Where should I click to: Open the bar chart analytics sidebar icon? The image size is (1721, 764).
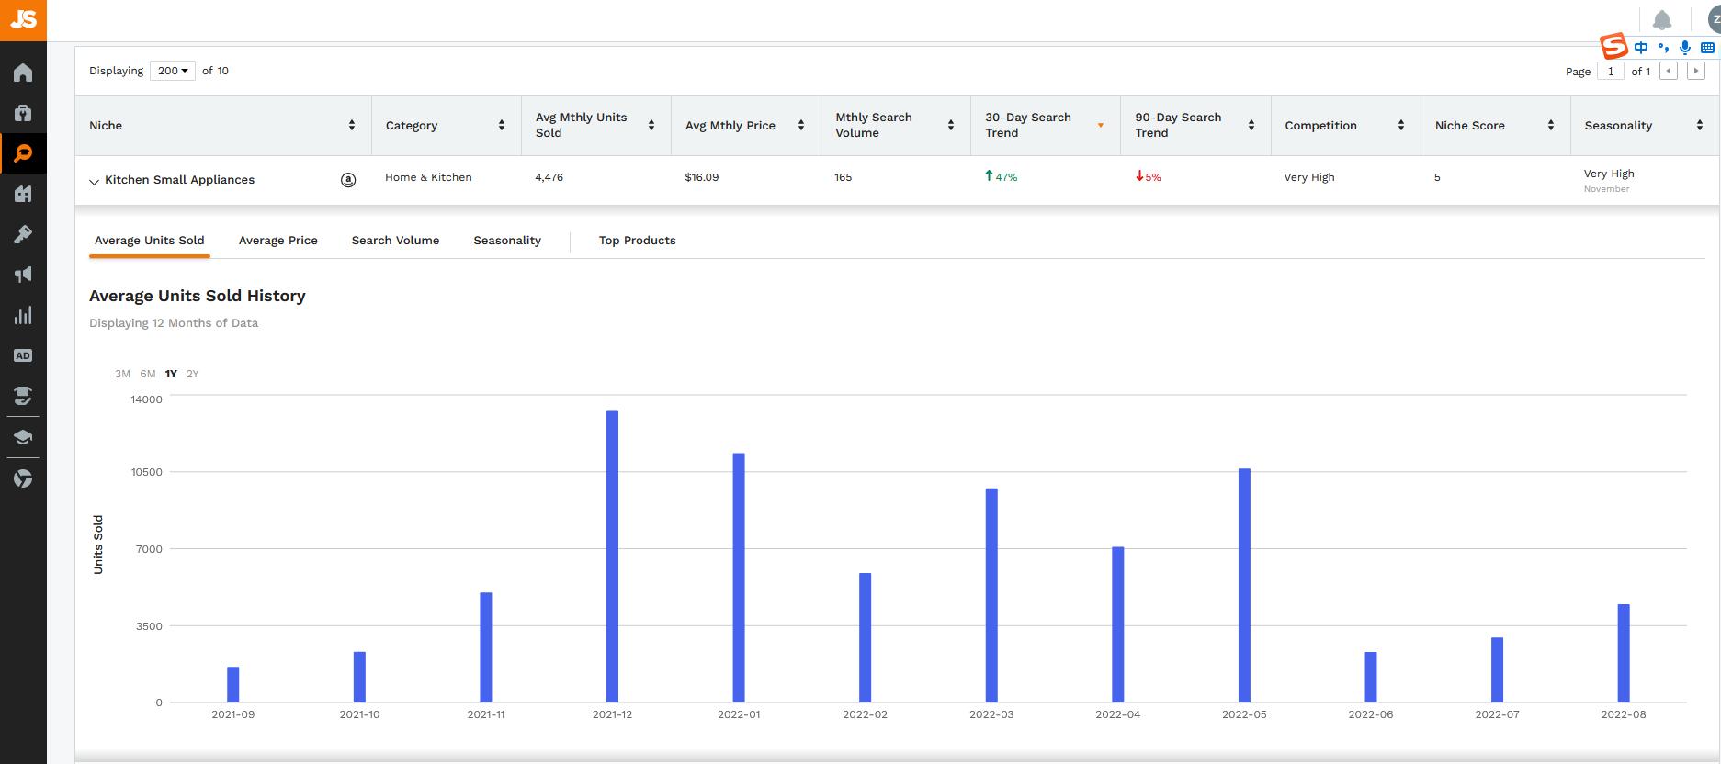[x=23, y=315]
